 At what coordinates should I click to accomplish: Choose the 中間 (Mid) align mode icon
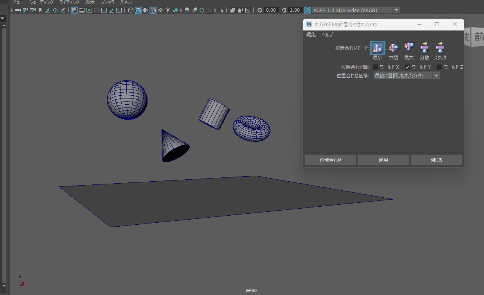tap(393, 48)
